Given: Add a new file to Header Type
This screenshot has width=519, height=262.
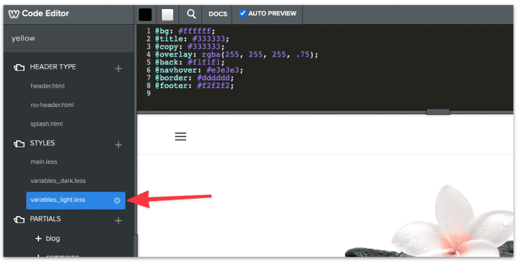Looking at the screenshot, I should pyautogui.click(x=118, y=69).
